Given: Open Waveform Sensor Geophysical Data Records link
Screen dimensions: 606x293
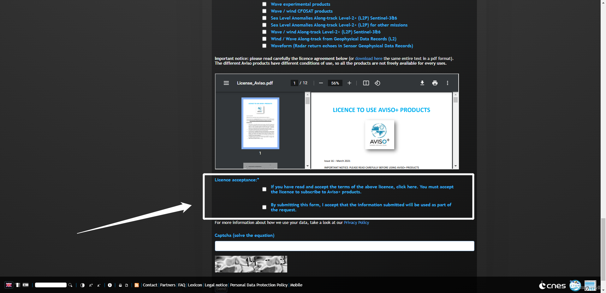Looking at the screenshot, I should (342, 46).
